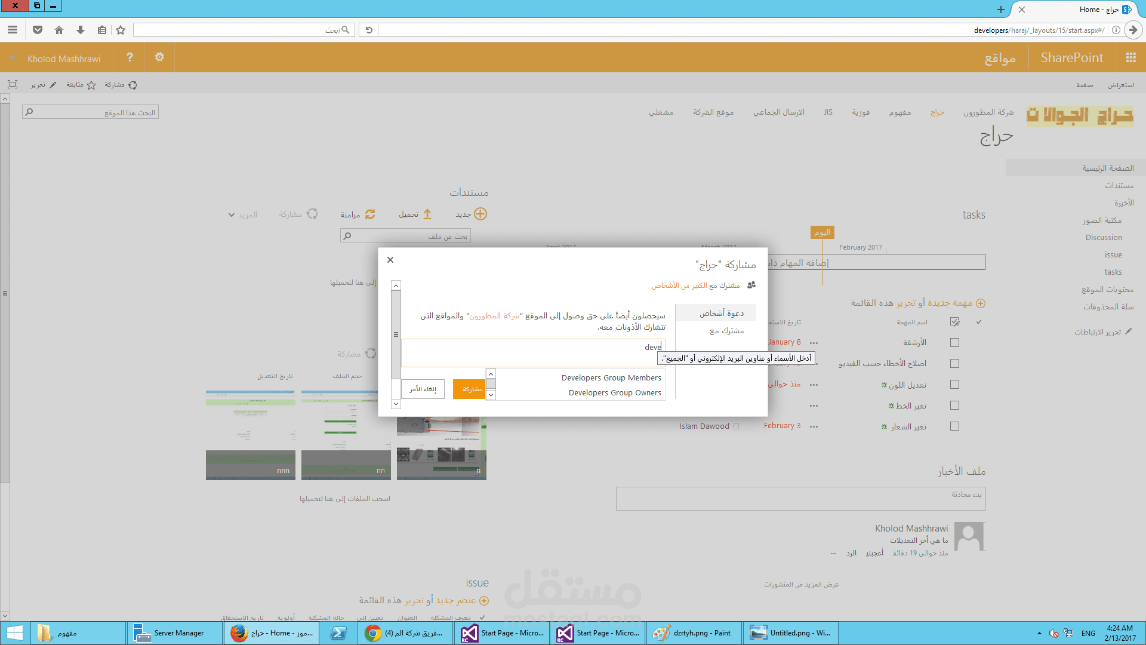Open the SharePoint app launcher grid
The image size is (1146, 645).
(x=1130, y=57)
